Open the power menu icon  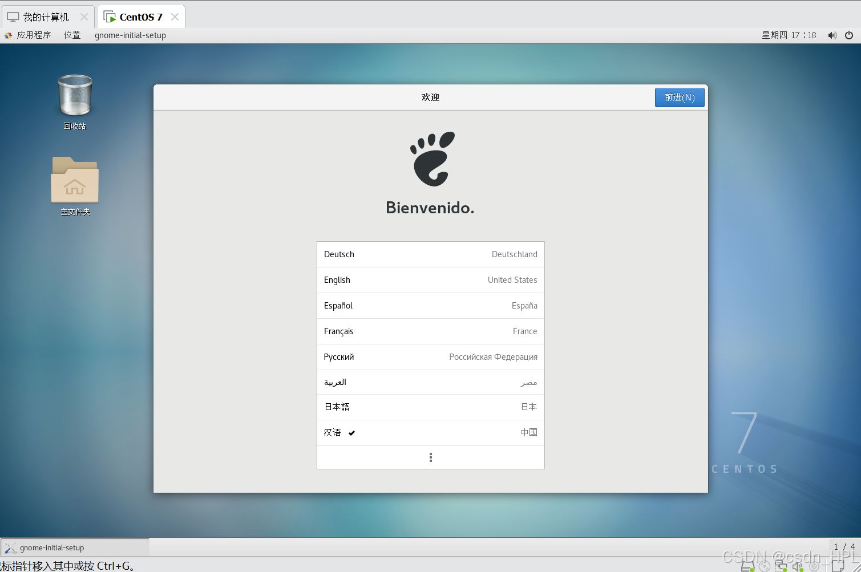[849, 35]
